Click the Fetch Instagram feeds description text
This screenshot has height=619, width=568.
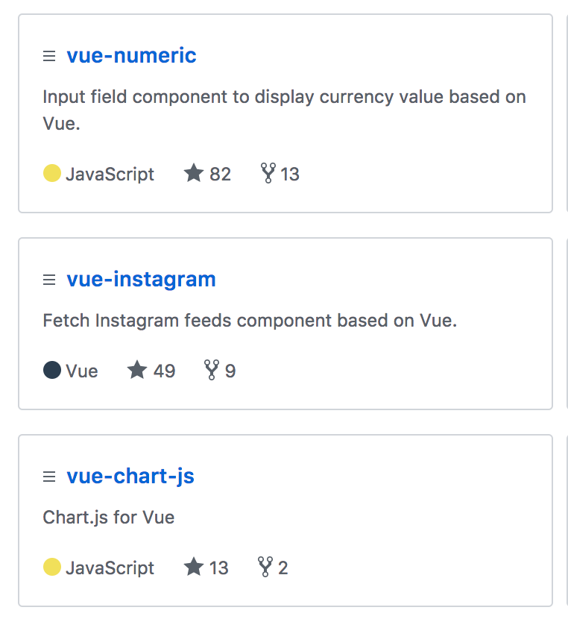(x=250, y=321)
